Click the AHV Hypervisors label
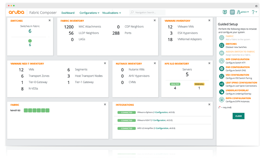Viewport: 265px width, 161px height. pyautogui.click(x=139, y=76)
